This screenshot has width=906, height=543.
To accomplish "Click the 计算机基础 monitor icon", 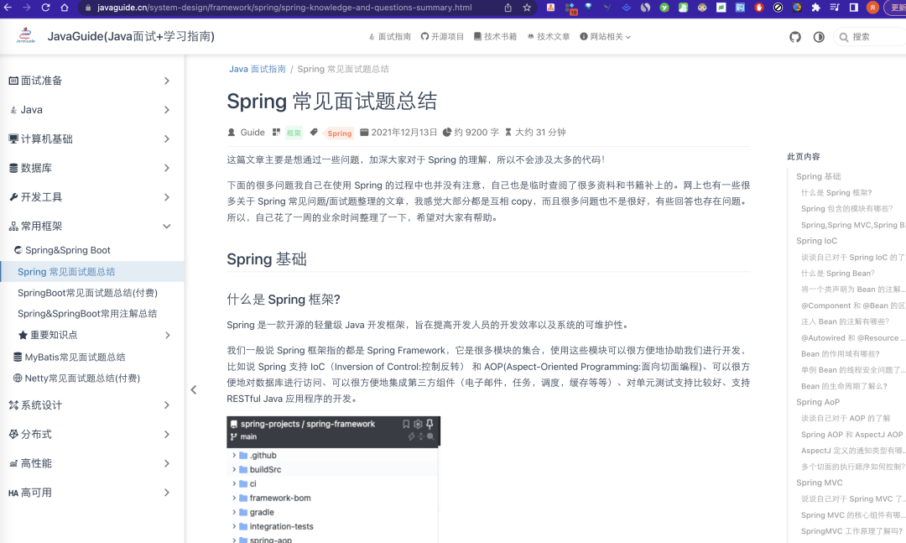I will [13, 138].
